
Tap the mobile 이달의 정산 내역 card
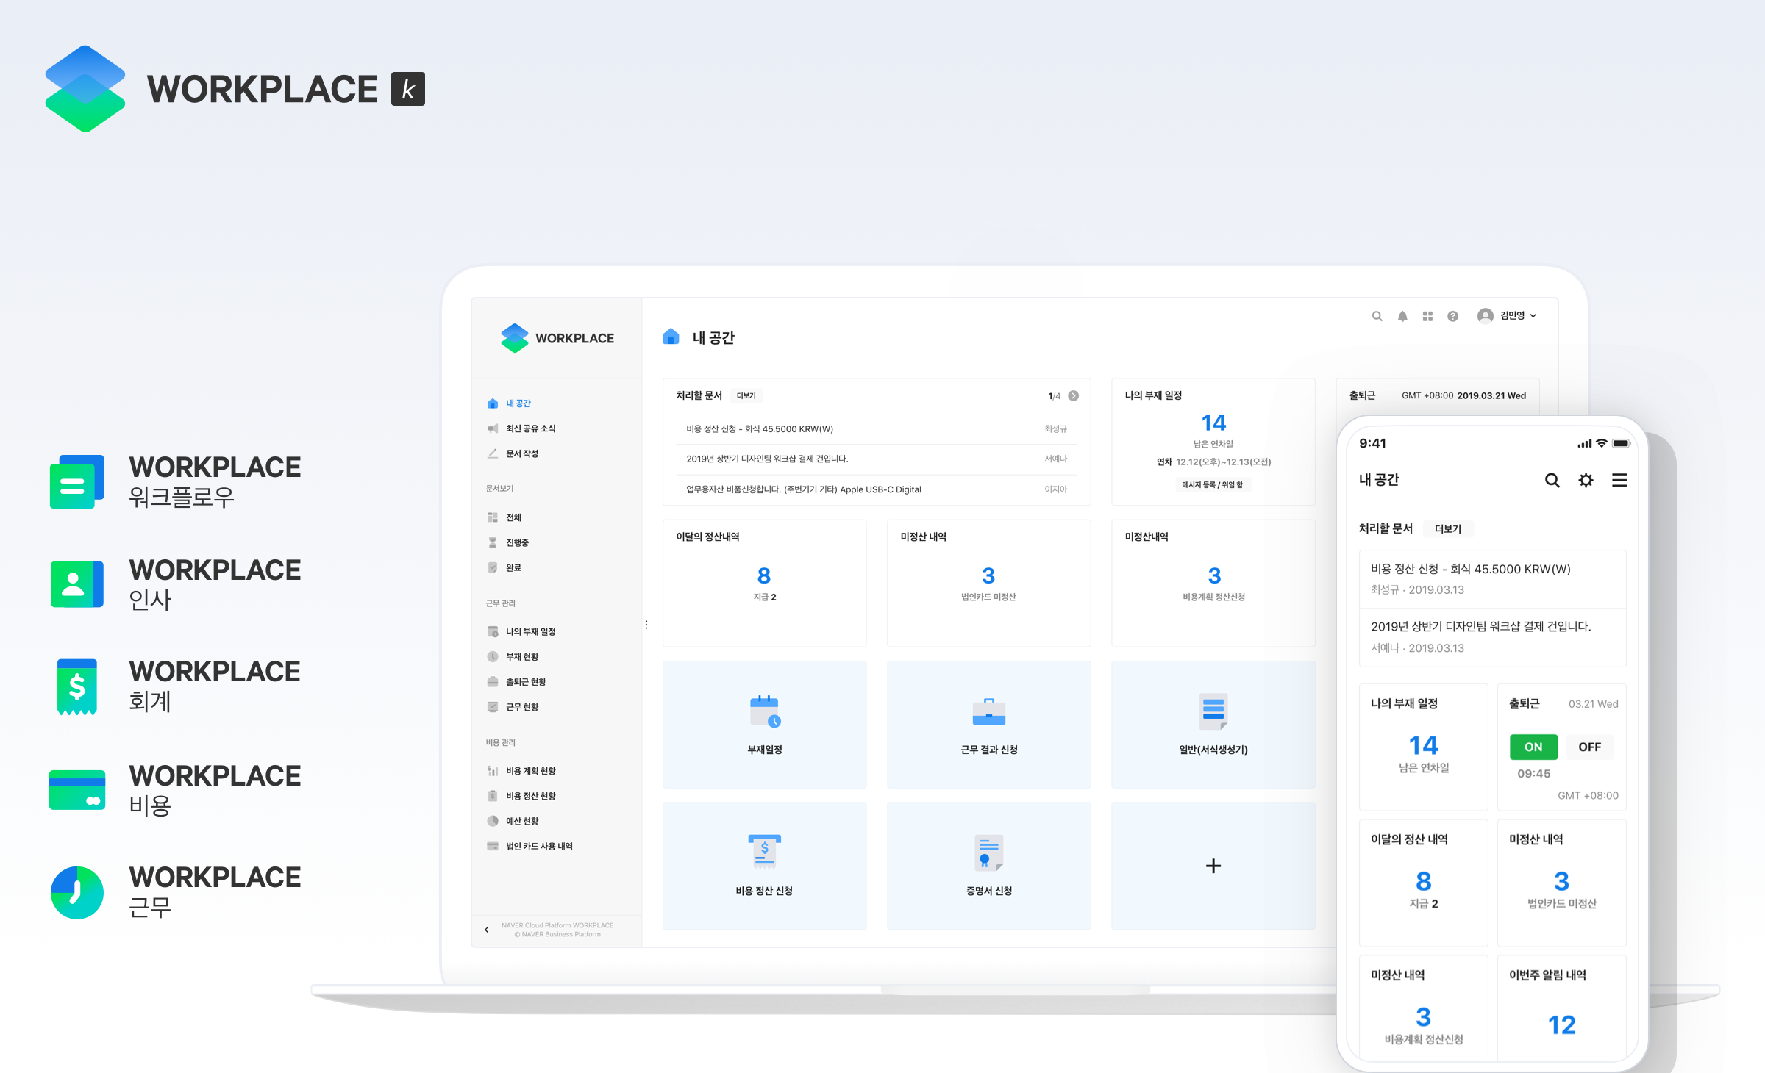pos(1423,883)
